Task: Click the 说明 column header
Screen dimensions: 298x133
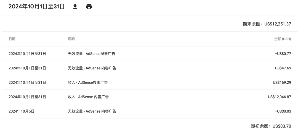Action: click(71, 39)
